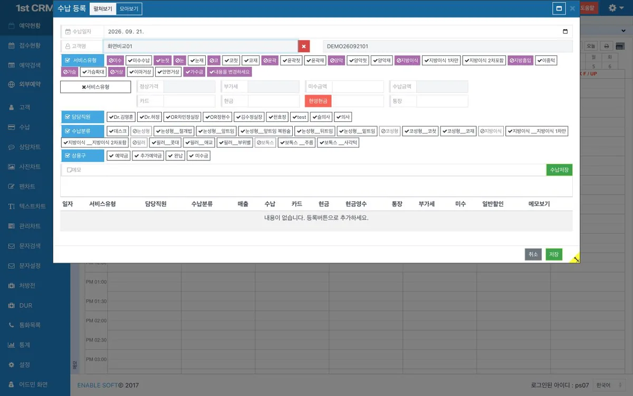Viewport: 633px width, 396px height.
Task: Open the 한국어 language dropdown
Action: point(610,385)
